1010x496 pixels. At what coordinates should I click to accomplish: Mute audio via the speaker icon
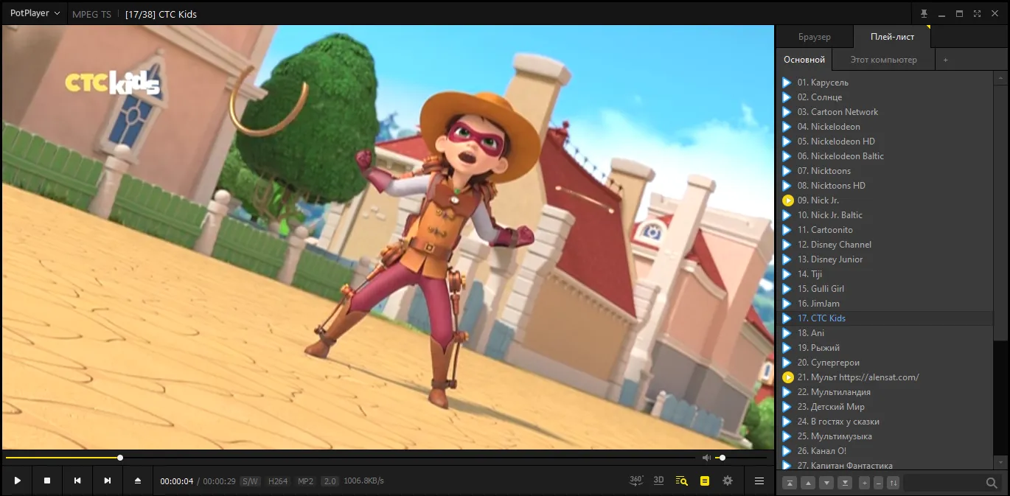tap(706, 458)
